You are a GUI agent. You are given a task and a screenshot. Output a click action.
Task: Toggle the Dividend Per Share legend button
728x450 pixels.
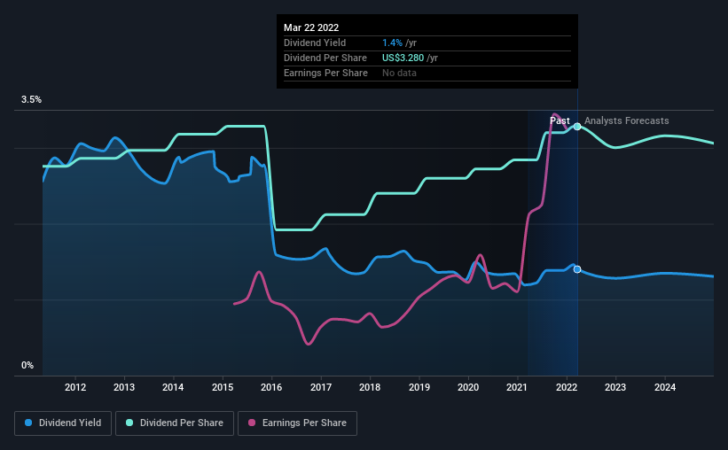pyautogui.click(x=175, y=423)
